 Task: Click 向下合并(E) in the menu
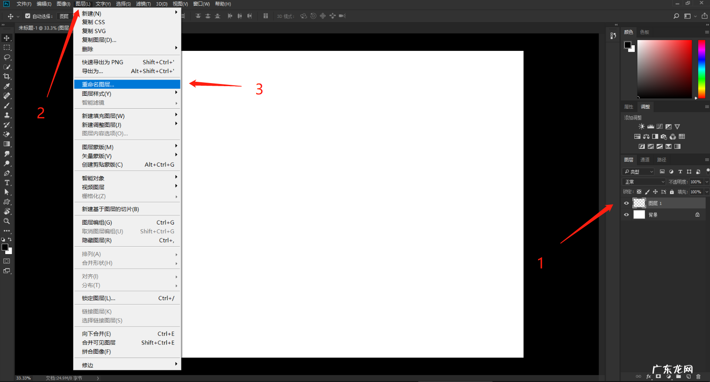(97, 334)
